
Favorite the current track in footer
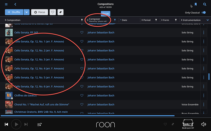165,124
